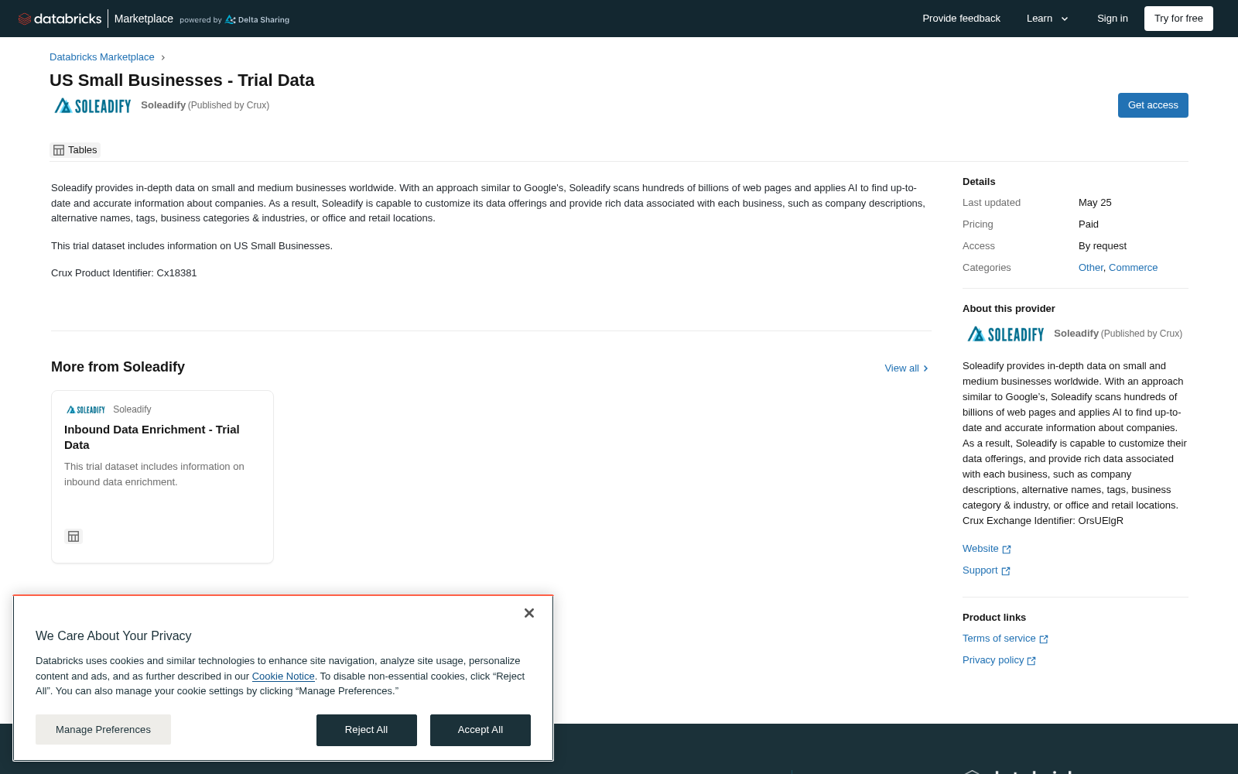Click the Soleadify logo in About this provider
1238x774 pixels.
(1006, 334)
